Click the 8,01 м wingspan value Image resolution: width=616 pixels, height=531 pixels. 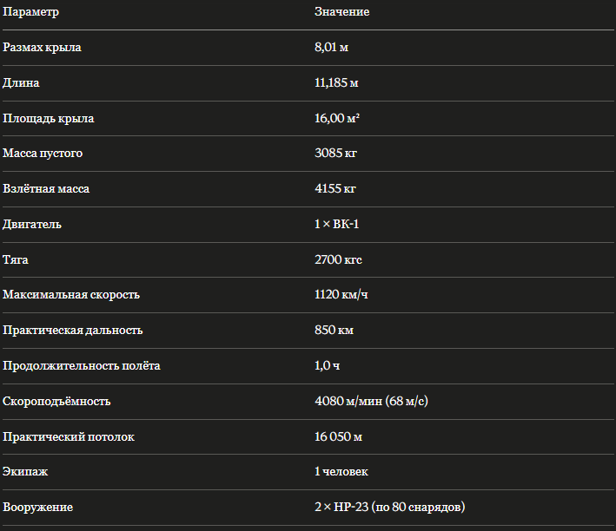tap(331, 47)
